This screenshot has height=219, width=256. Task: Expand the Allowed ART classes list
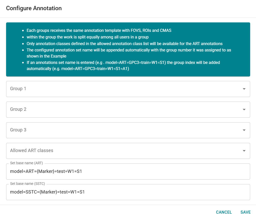coord(122,151)
